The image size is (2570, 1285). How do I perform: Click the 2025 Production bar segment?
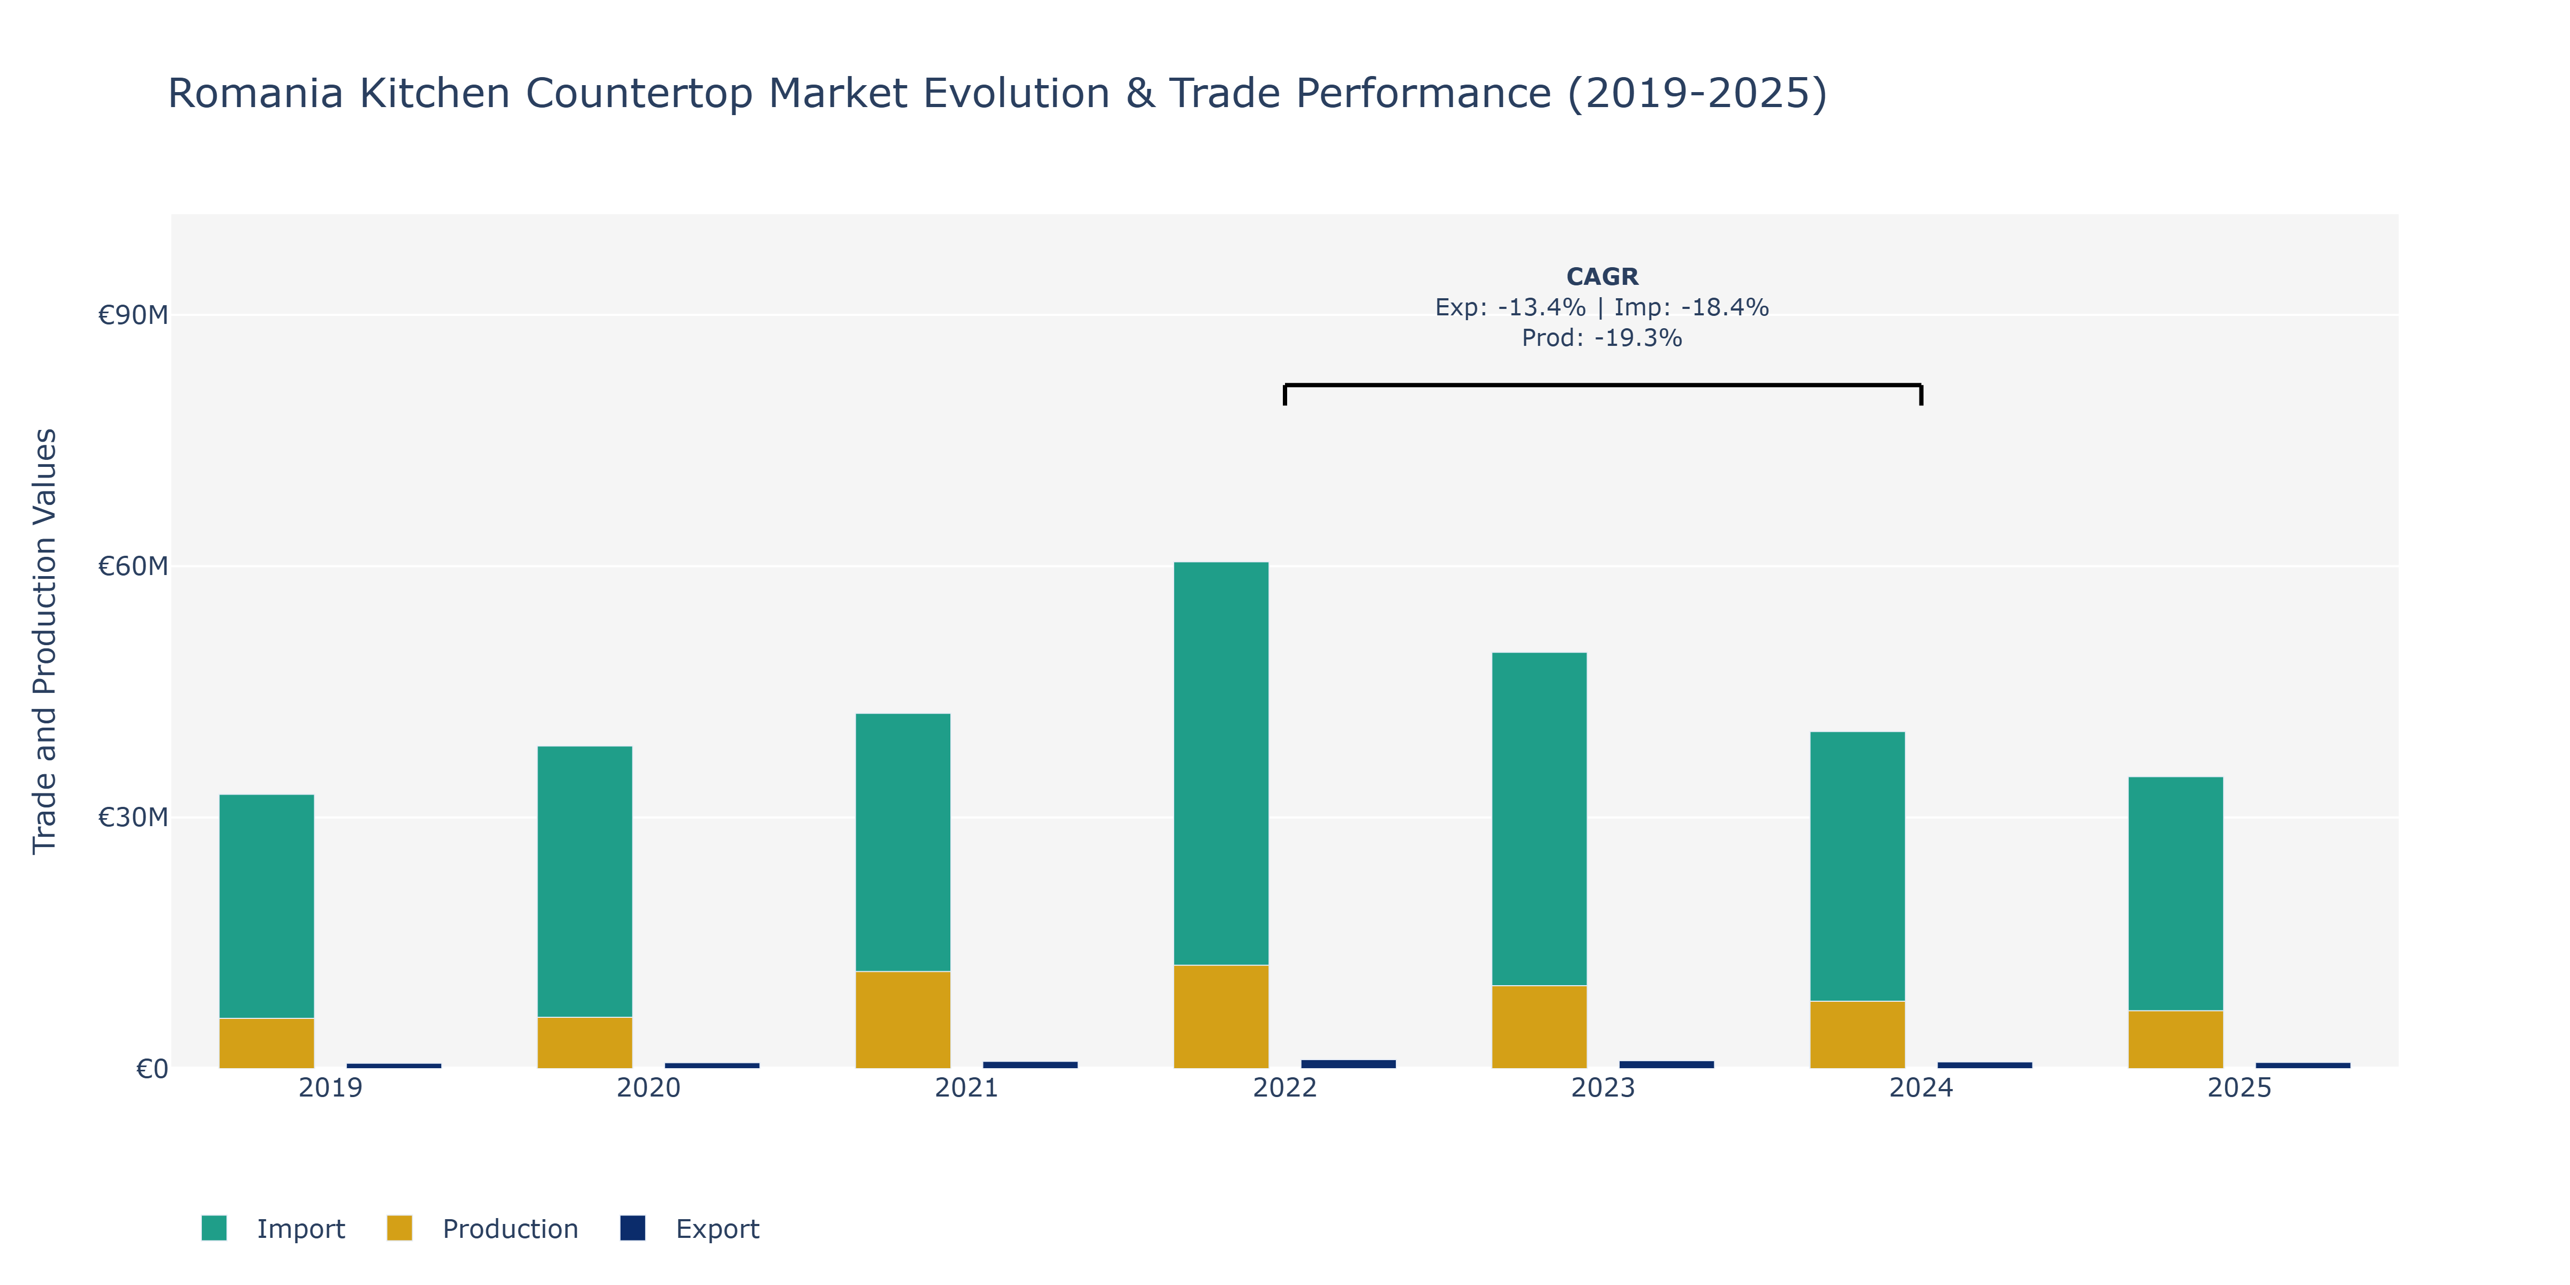2176,1040
